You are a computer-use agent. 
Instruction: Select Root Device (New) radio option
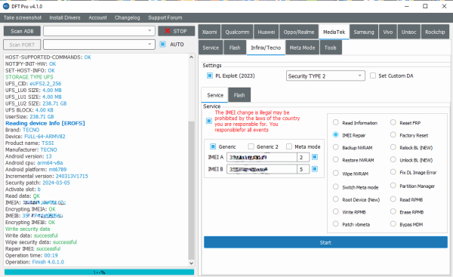(x=335, y=199)
